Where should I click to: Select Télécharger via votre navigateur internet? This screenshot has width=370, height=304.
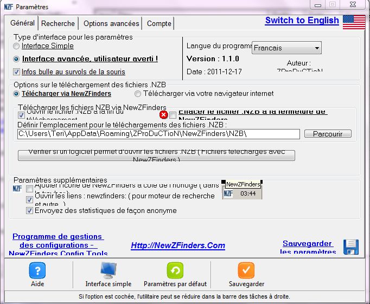[138, 94]
